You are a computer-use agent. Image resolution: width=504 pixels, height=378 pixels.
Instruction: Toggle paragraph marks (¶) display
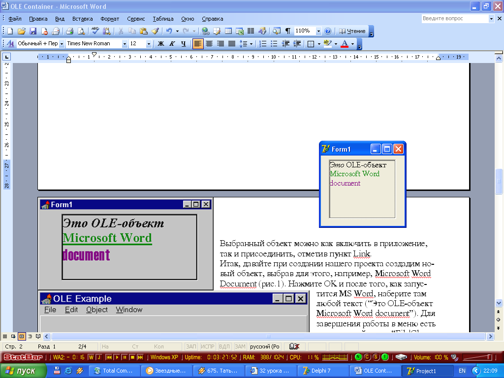(x=288, y=31)
